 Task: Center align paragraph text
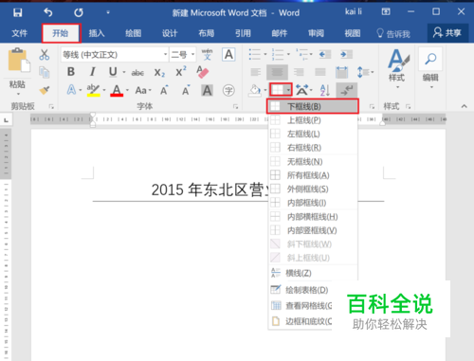(277, 72)
